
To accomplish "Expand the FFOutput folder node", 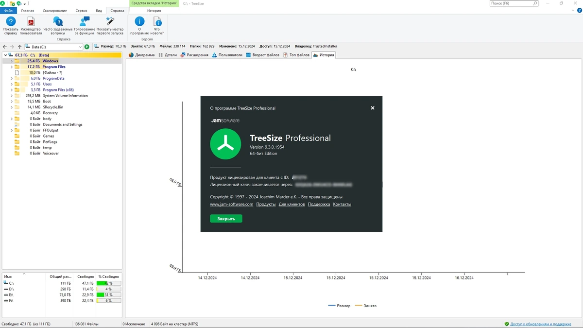I will pyautogui.click(x=11, y=130).
